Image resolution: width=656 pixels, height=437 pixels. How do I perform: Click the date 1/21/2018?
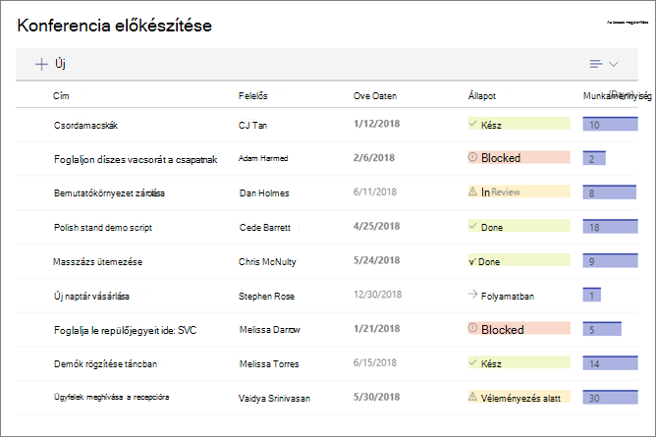(376, 329)
